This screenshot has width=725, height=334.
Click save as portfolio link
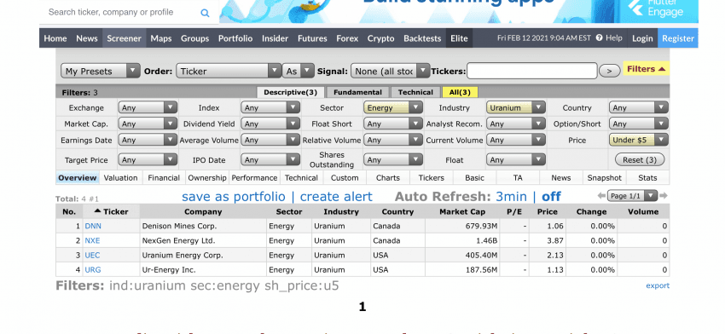[234, 197]
